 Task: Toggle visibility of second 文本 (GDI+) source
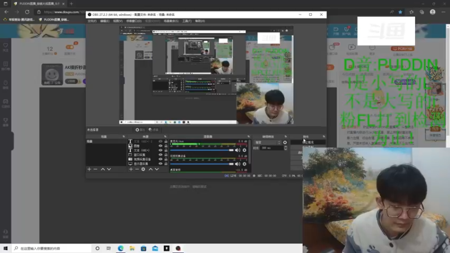160,150
